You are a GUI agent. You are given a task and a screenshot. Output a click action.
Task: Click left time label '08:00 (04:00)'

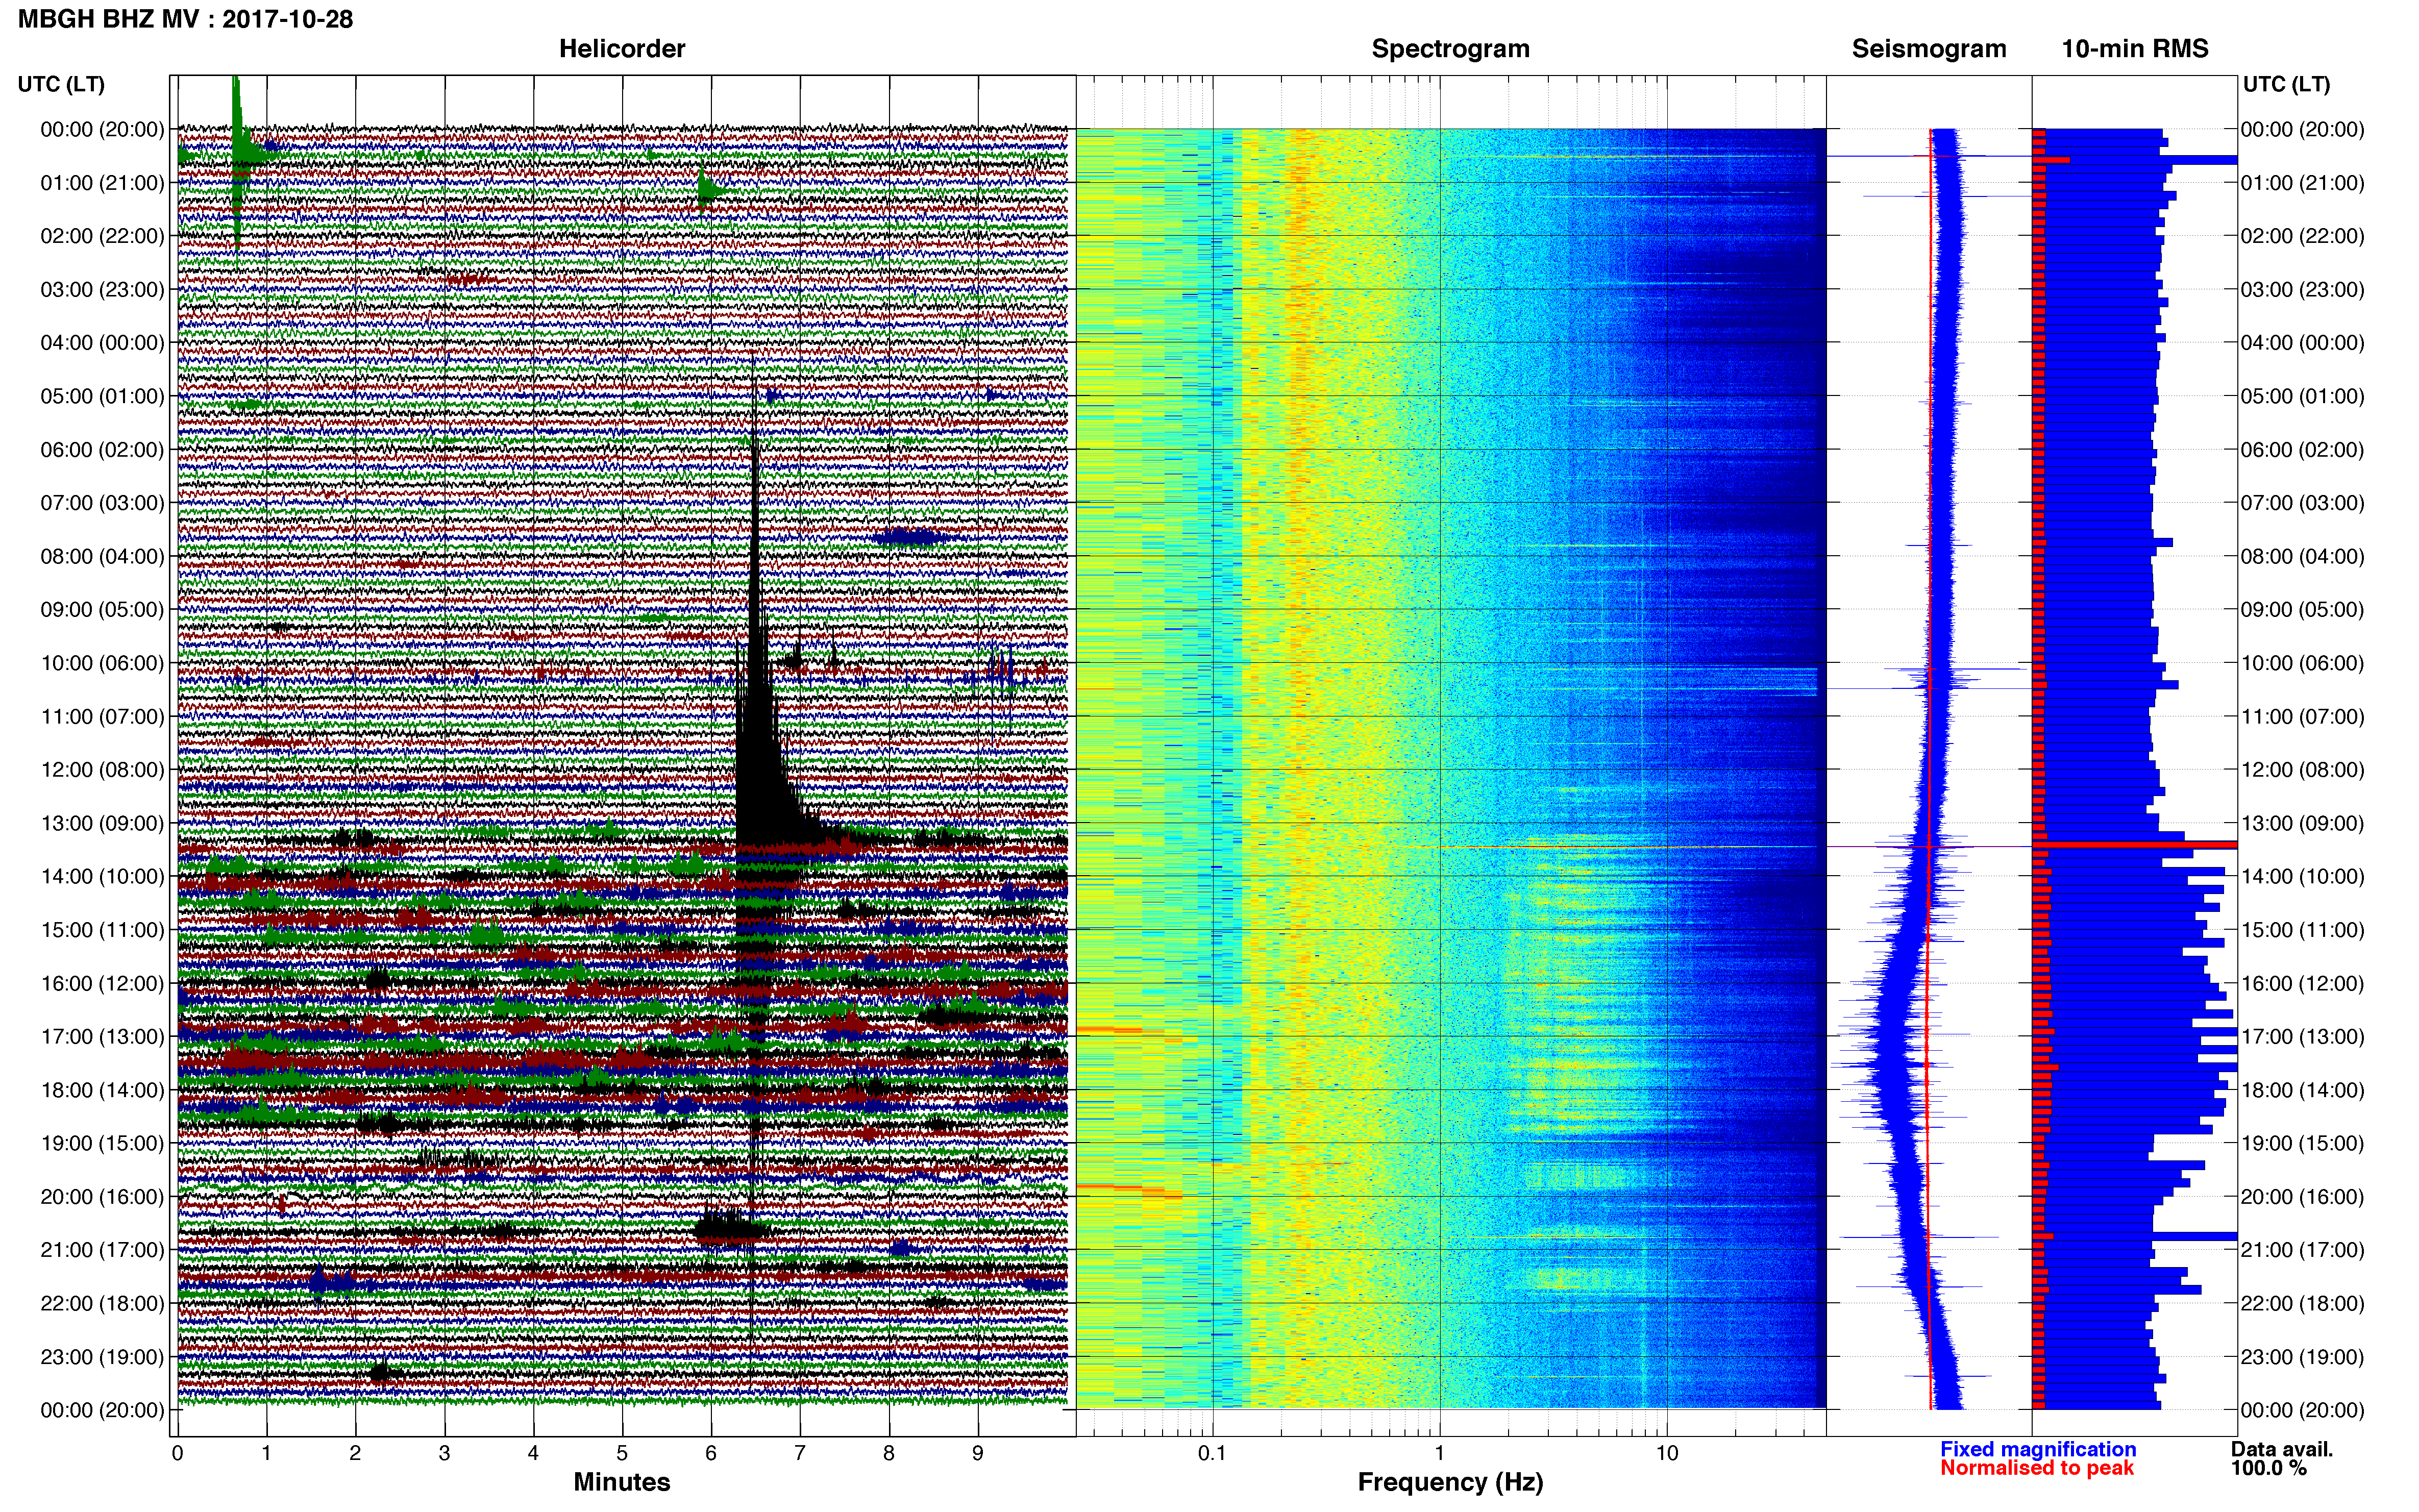coord(102,556)
